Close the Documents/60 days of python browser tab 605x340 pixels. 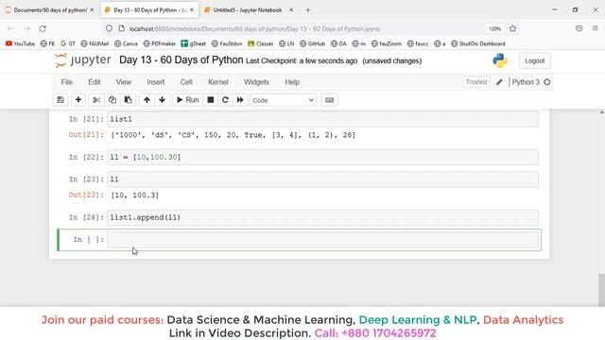tap(92, 10)
